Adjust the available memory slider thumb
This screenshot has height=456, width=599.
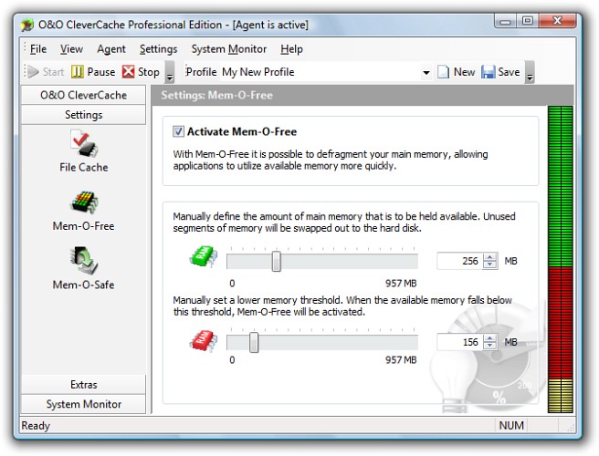tap(276, 262)
